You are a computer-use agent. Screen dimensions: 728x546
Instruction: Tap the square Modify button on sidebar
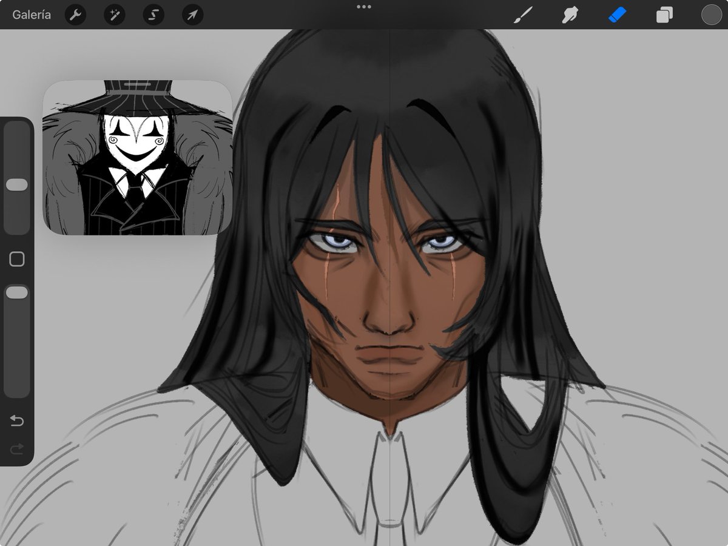(x=17, y=260)
